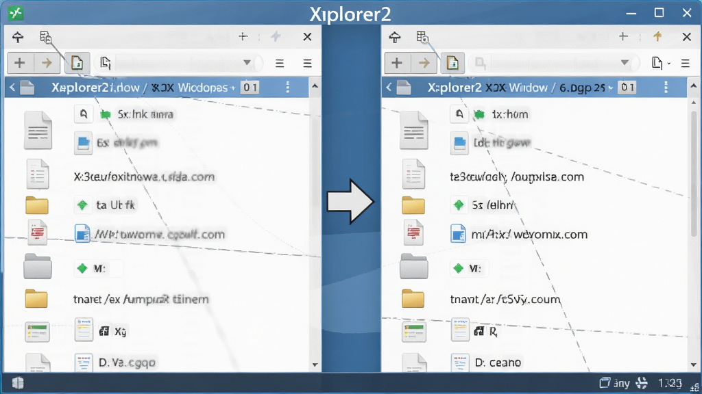This screenshot has height=394, width=702.
Task: Close the left pane with its X
Action: [x=307, y=37]
